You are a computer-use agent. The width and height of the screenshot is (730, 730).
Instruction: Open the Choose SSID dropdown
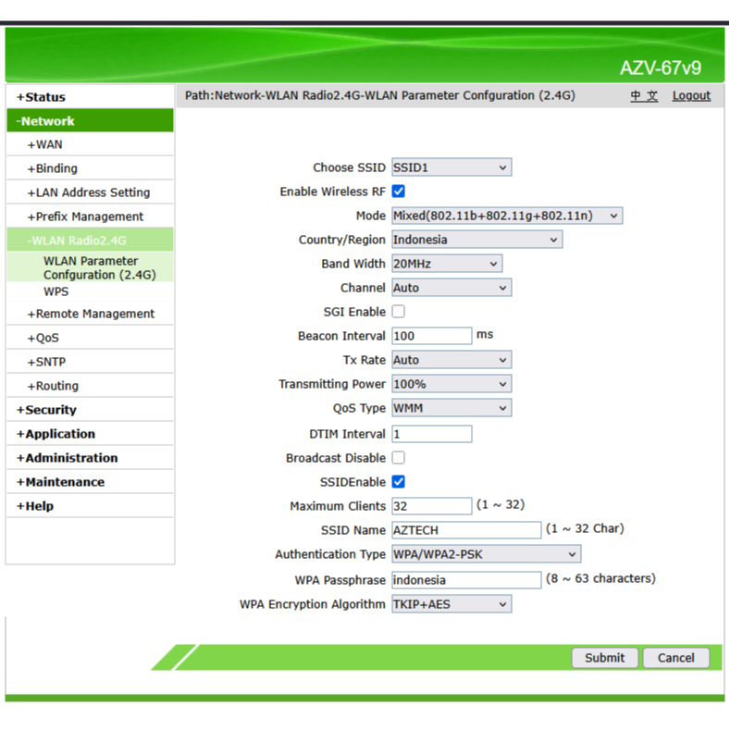452,167
